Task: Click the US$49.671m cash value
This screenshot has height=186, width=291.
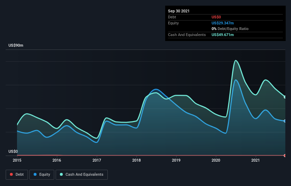Action: (223, 35)
